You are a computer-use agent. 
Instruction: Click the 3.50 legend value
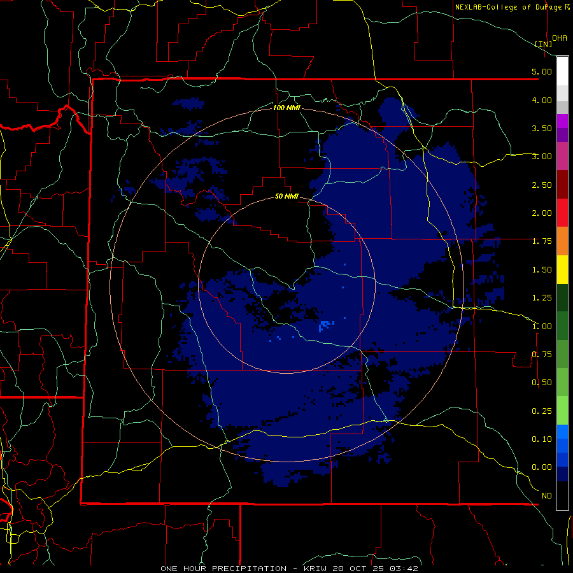tap(542, 128)
